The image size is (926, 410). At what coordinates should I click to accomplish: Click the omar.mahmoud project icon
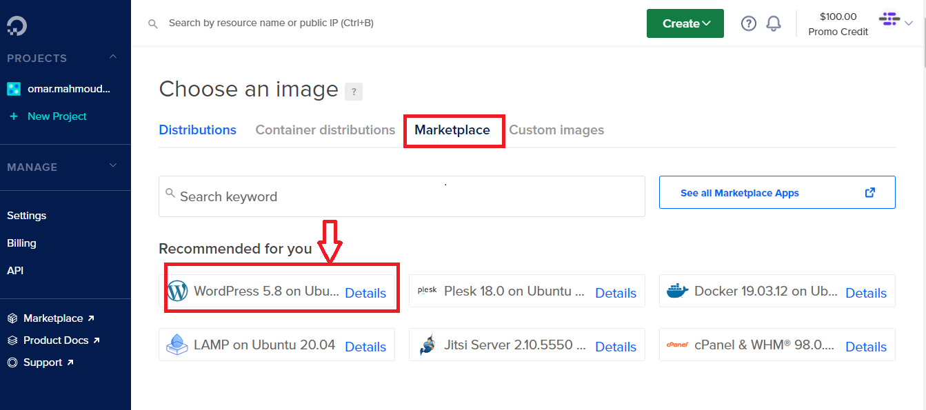(14, 89)
